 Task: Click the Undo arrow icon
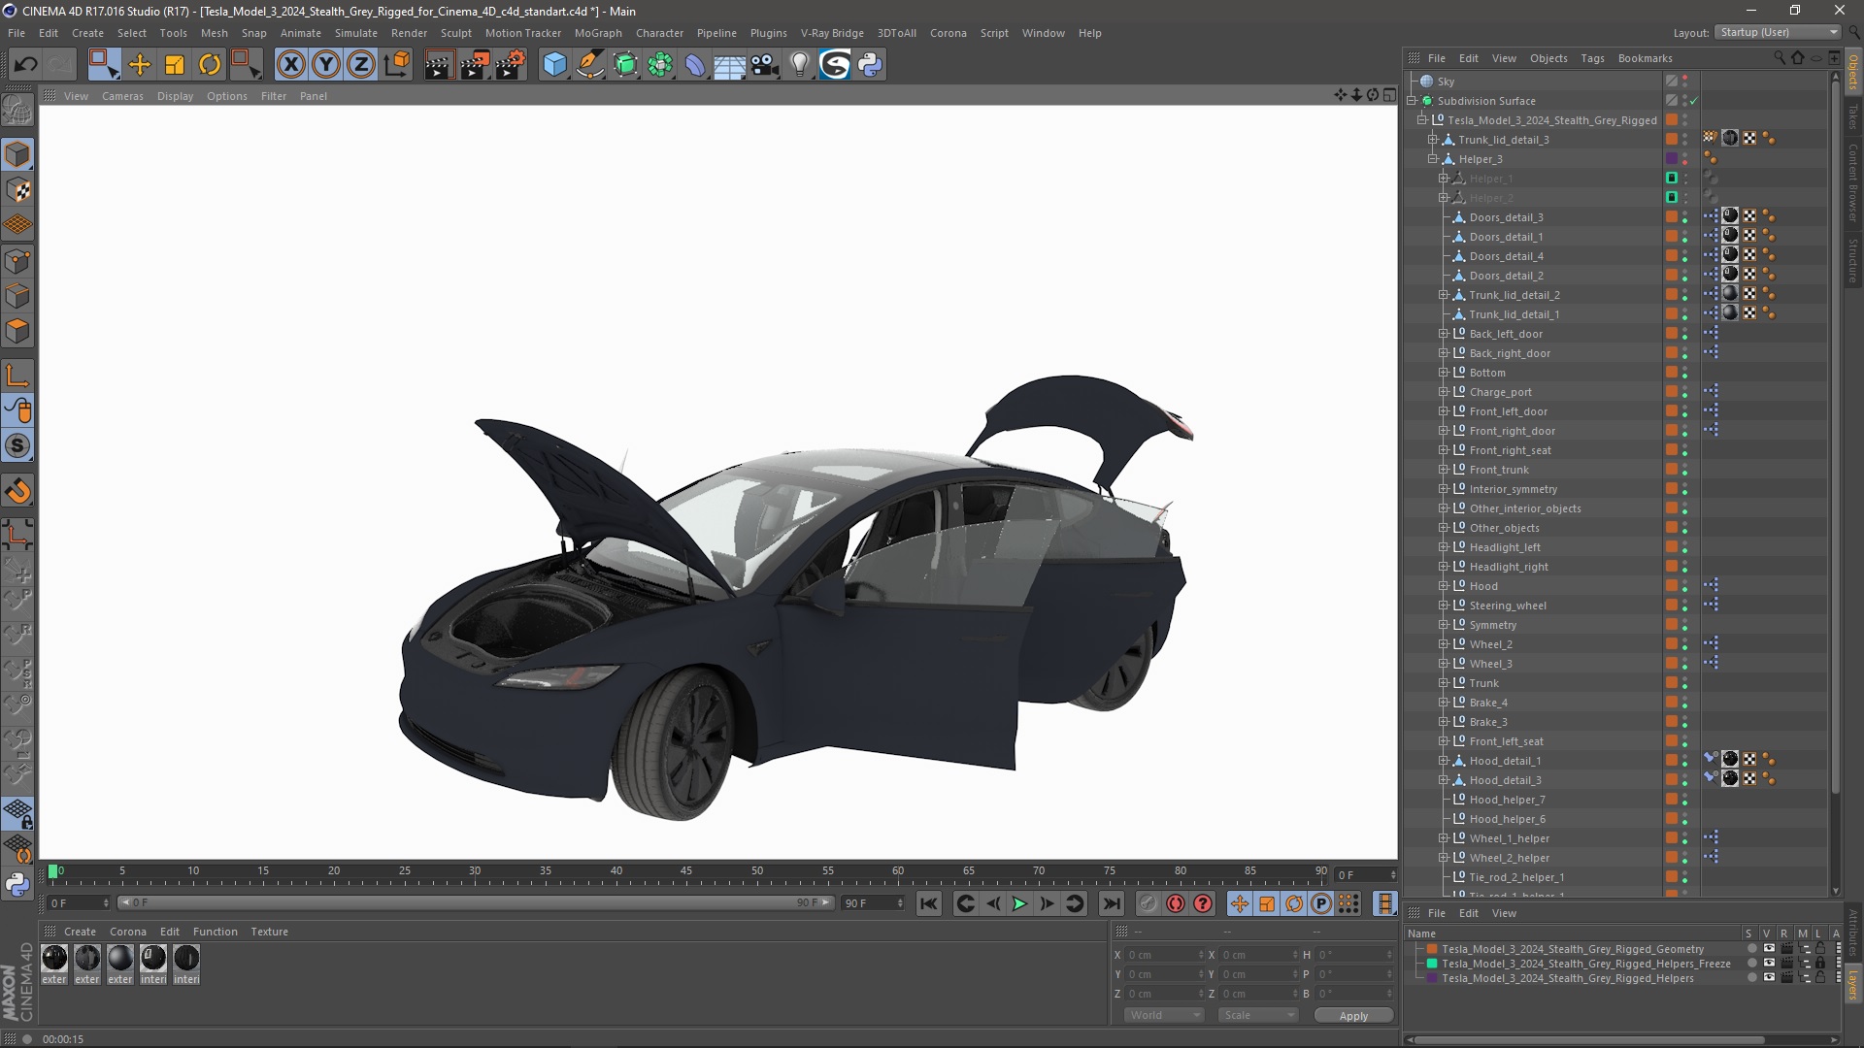click(26, 65)
